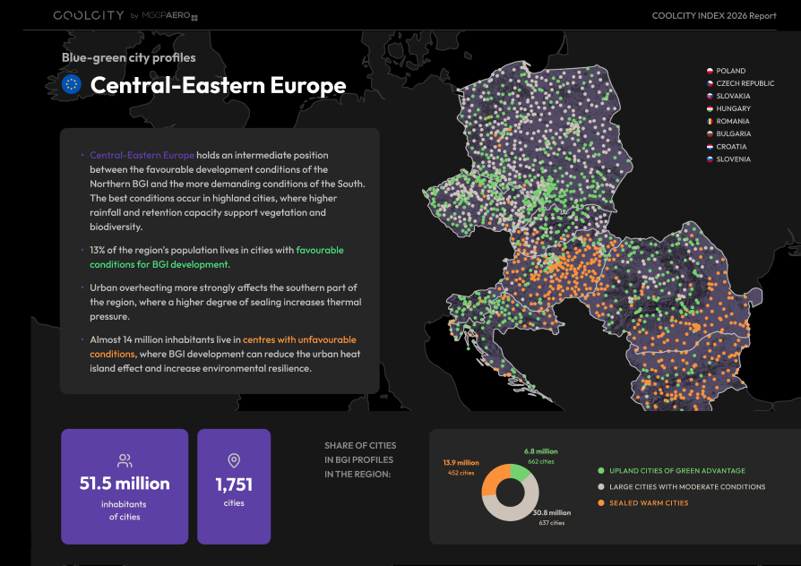Click the CROATIA legend label
The width and height of the screenshot is (801, 566).
tap(731, 147)
